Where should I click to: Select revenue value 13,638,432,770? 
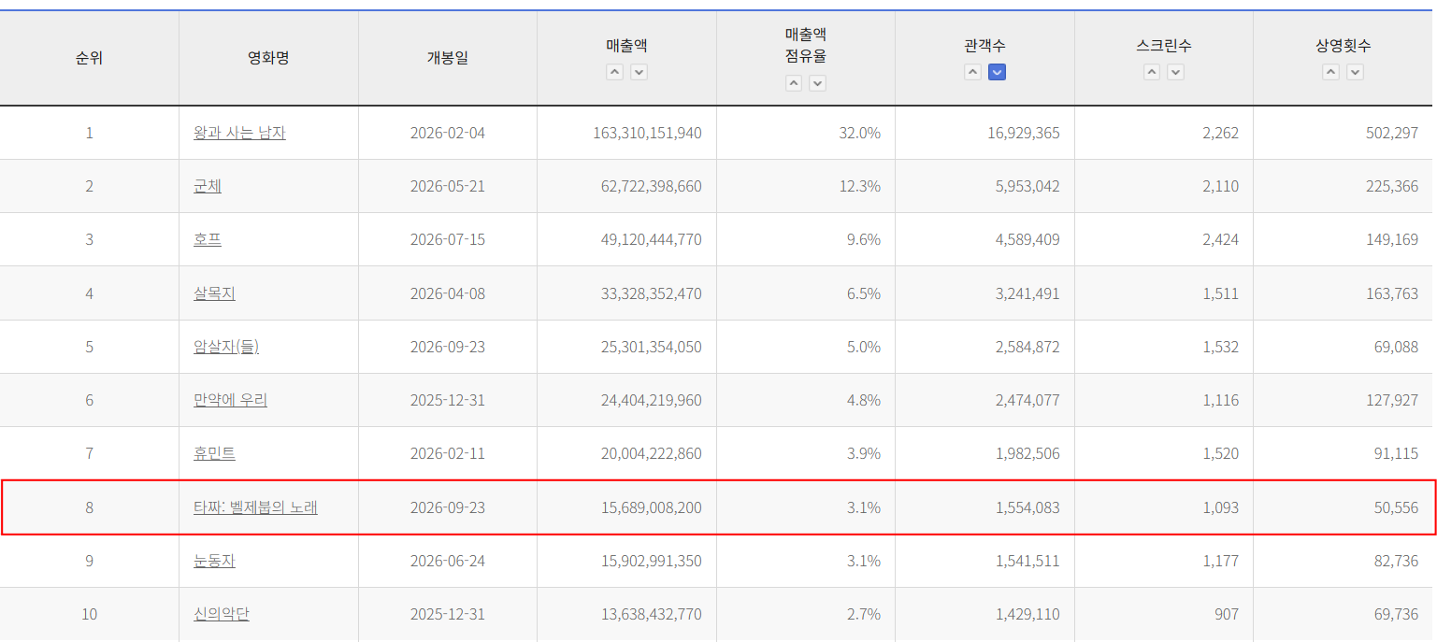click(651, 614)
